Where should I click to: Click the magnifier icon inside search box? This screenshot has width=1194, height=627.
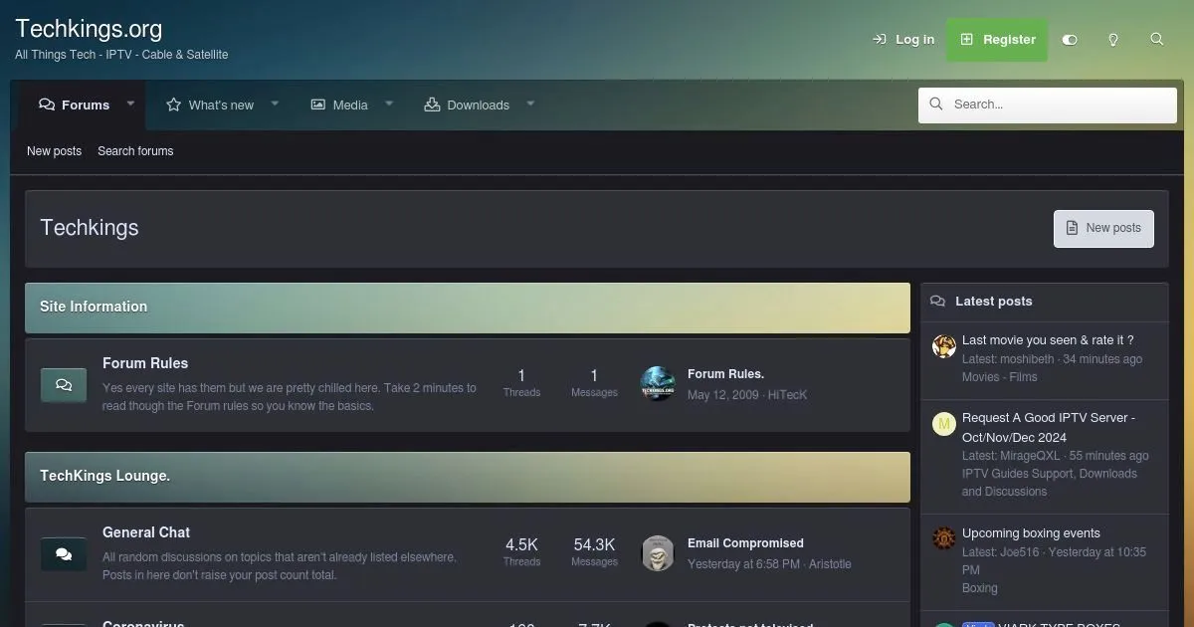(x=936, y=104)
